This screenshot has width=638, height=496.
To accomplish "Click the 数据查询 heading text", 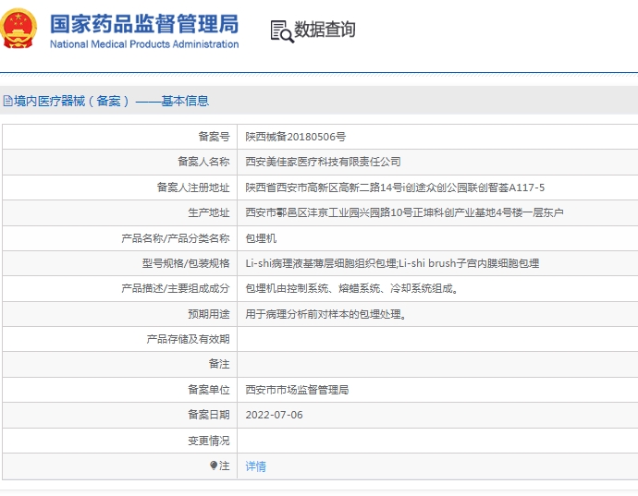I will tap(325, 30).
